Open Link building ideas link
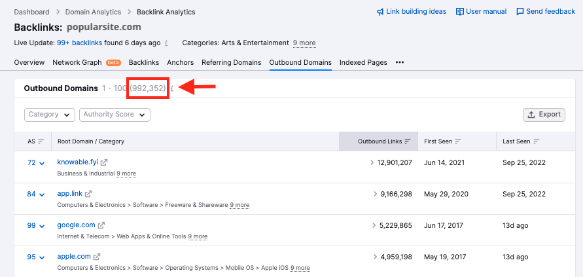583x277 pixels. click(x=412, y=12)
